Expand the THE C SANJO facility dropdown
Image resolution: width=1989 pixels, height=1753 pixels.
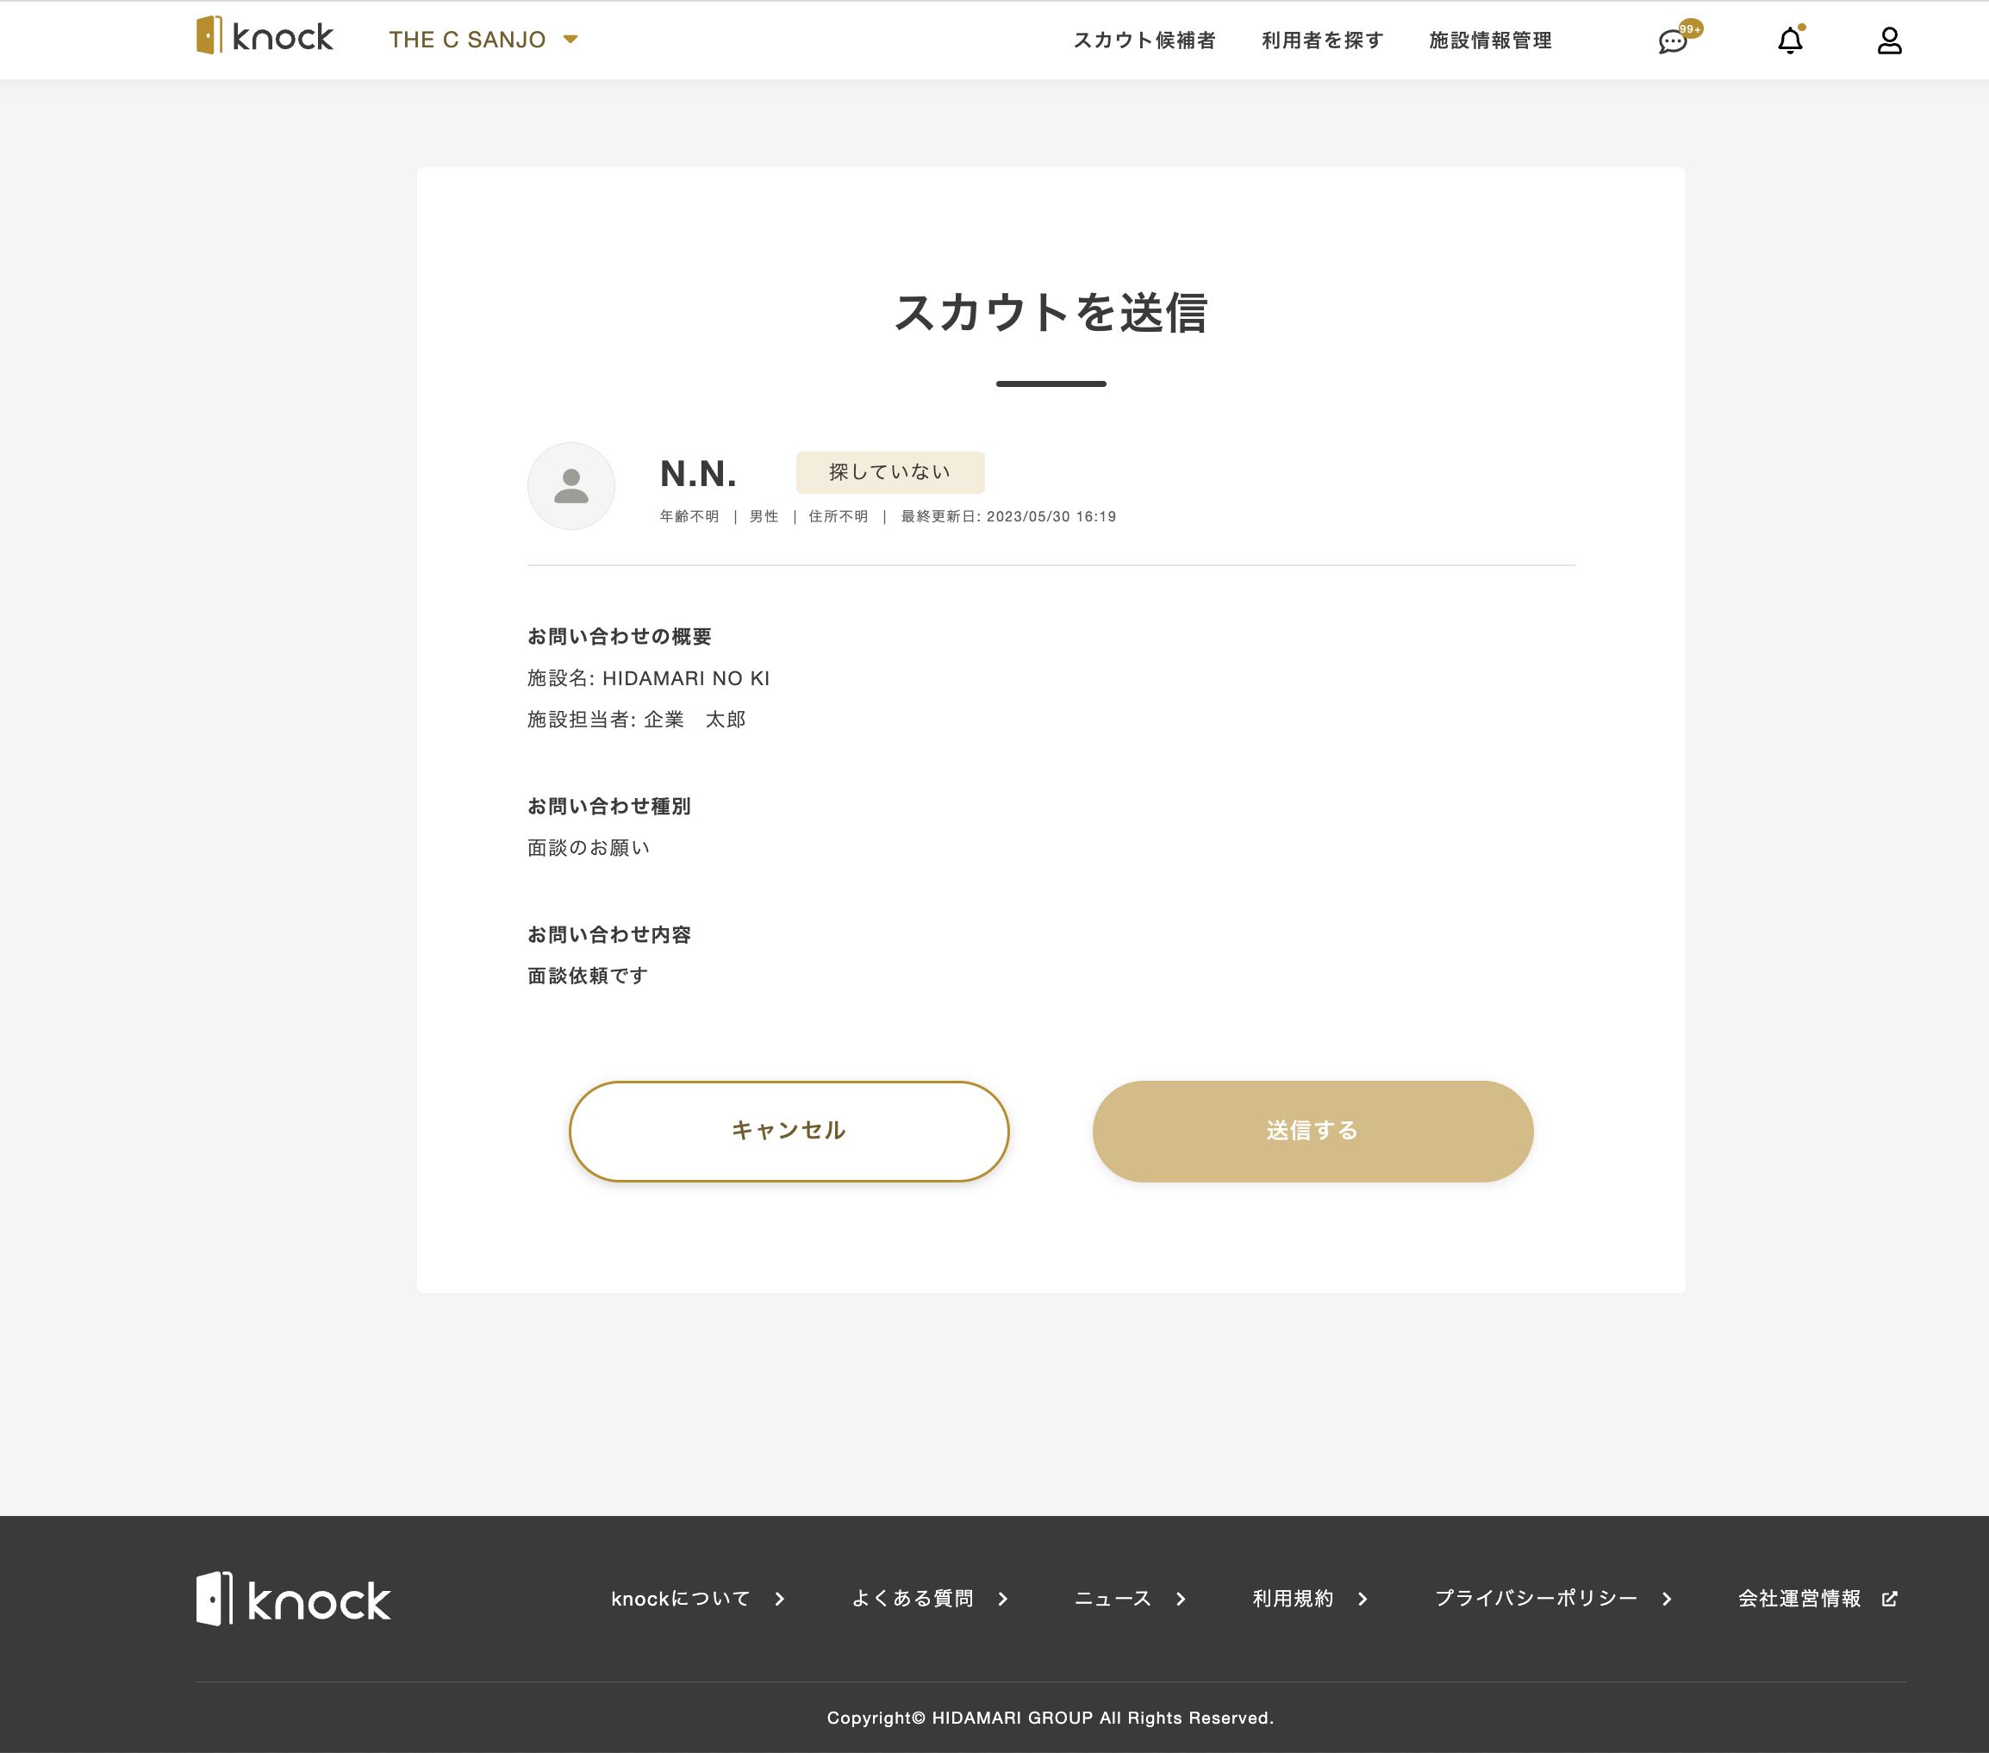(483, 40)
